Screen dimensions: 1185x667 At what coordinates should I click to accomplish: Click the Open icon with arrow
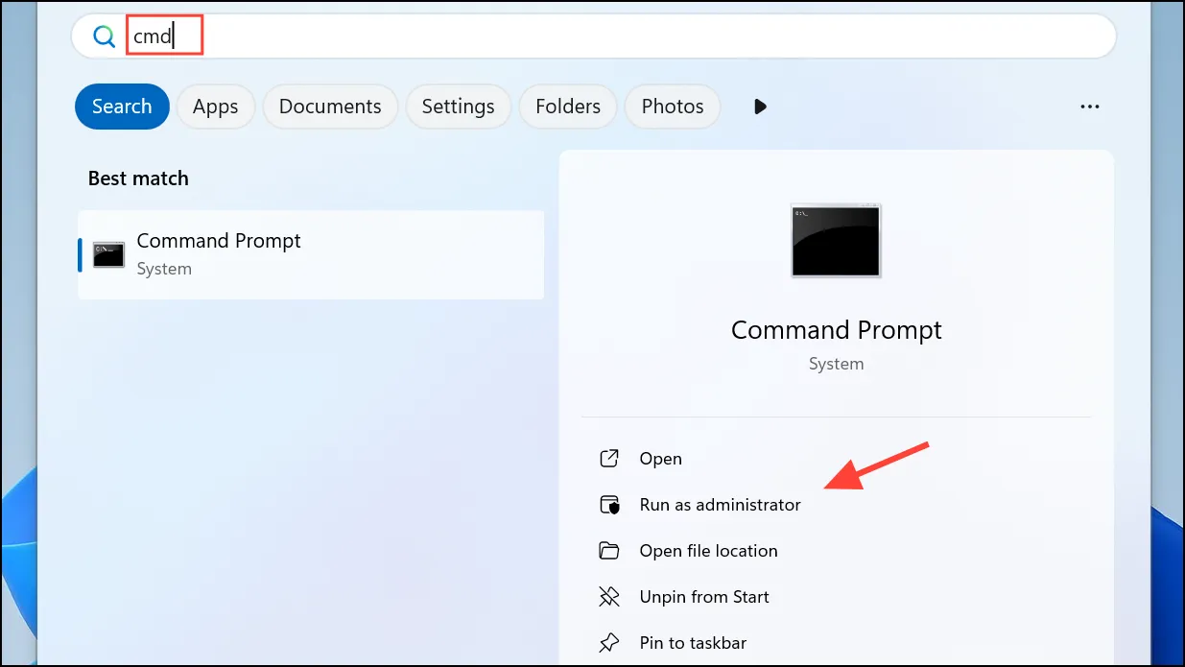609,458
